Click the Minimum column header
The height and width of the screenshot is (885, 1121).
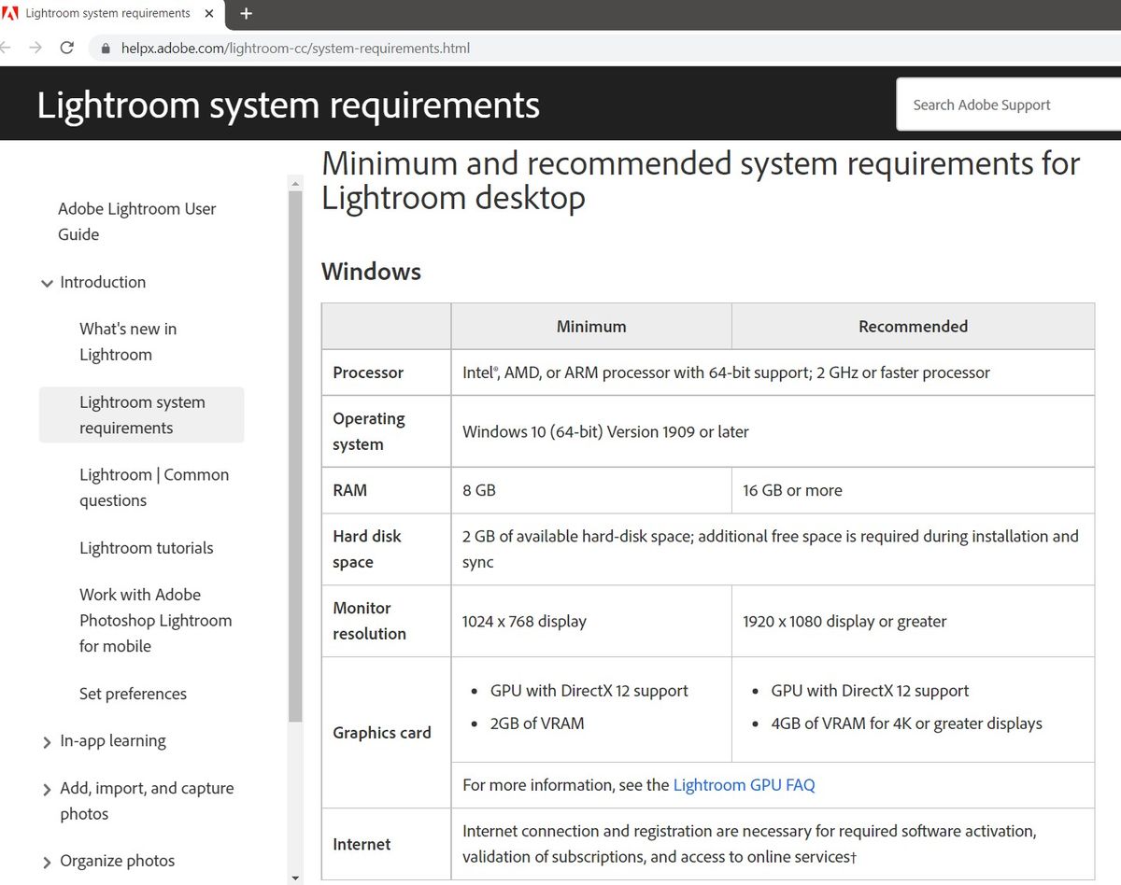591,327
